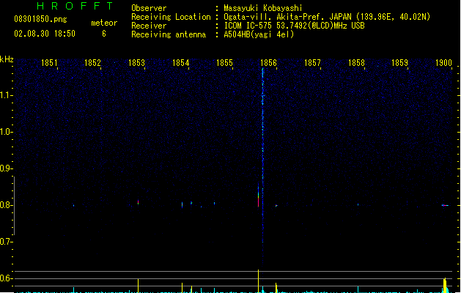Click the 1853 time axis label
Image resolution: width=461 pixels, height=293 pixels.
(x=137, y=63)
